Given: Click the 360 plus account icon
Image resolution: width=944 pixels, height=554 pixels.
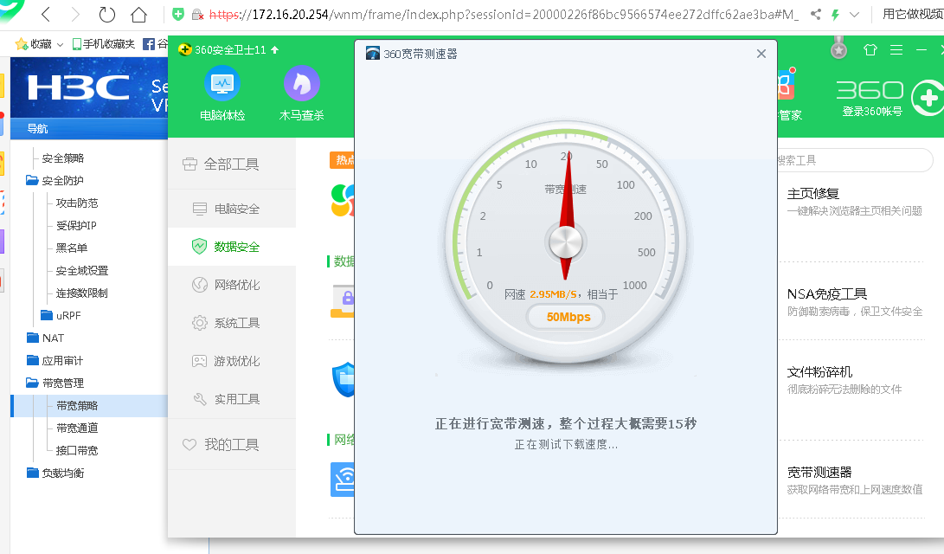Looking at the screenshot, I should pyautogui.click(x=928, y=98).
